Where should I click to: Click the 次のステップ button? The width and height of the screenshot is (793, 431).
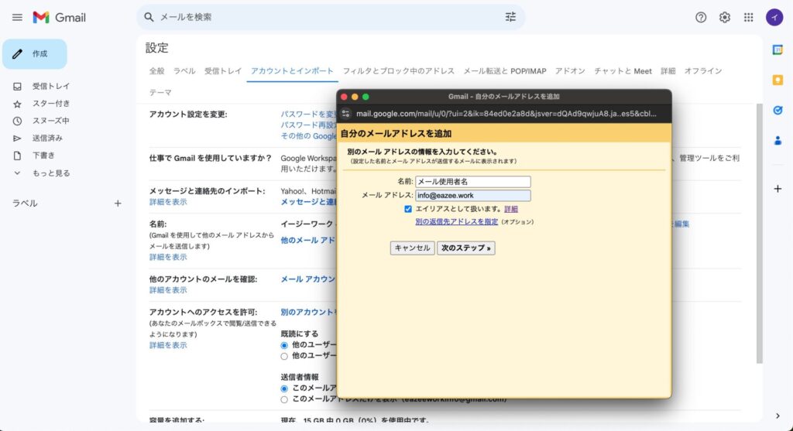click(x=465, y=248)
